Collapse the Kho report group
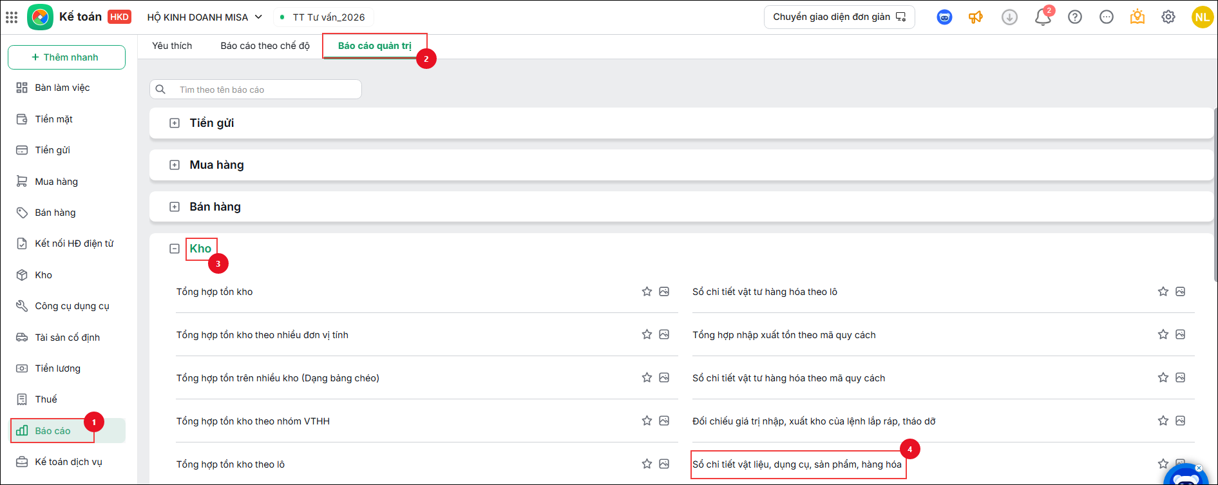The width and height of the screenshot is (1218, 485). tap(175, 249)
